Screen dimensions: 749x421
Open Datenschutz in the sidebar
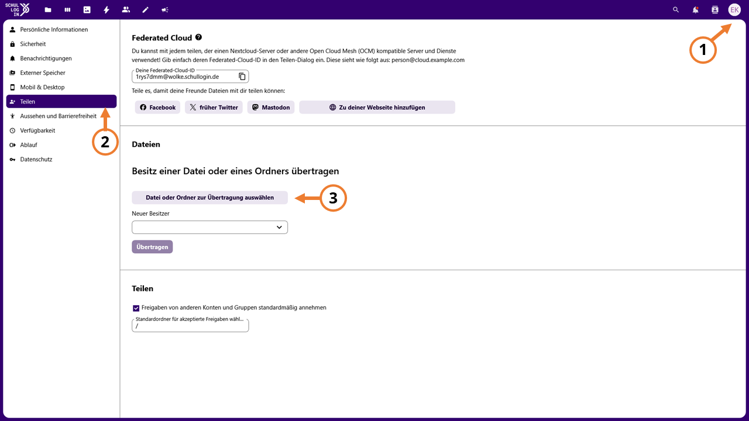[61, 159]
